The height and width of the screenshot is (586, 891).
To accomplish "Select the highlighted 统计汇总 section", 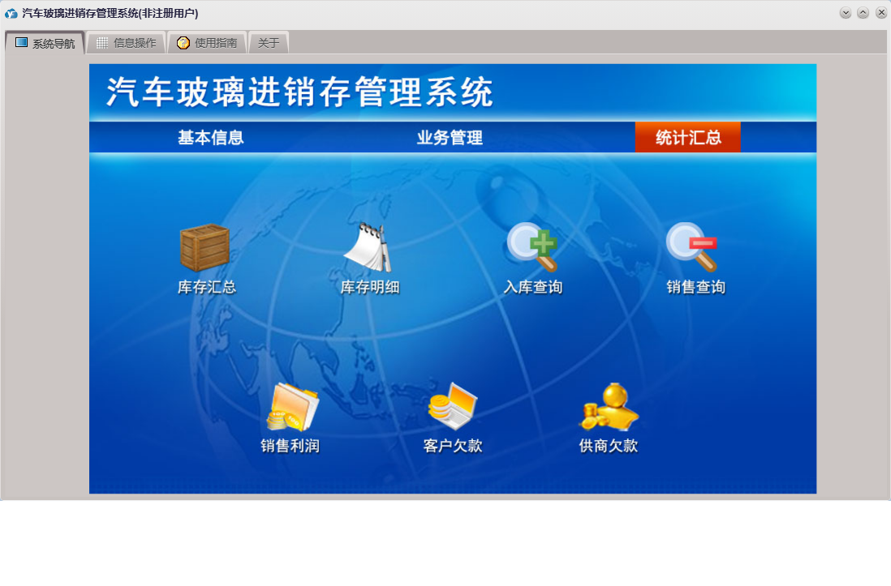I will coord(688,138).
